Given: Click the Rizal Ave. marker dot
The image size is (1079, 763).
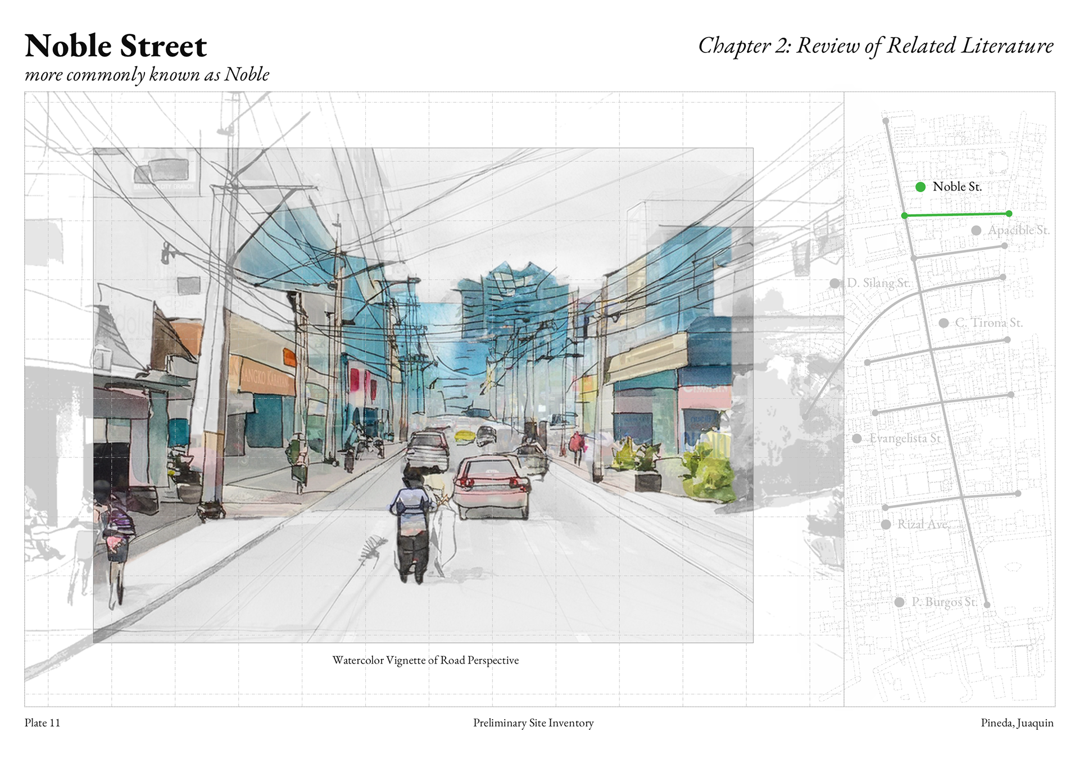Looking at the screenshot, I should click(x=886, y=524).
